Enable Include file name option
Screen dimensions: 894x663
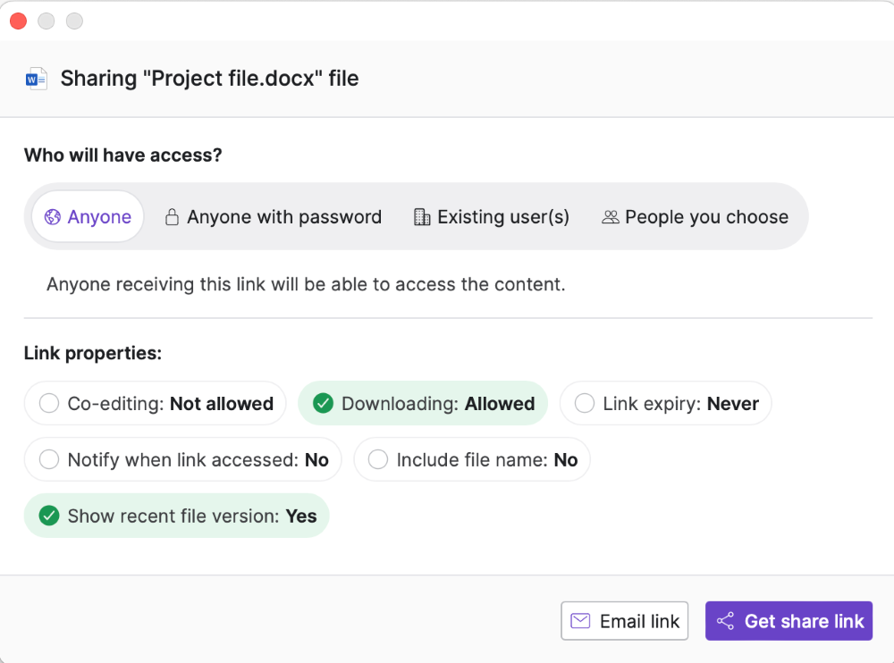(472, 459)
